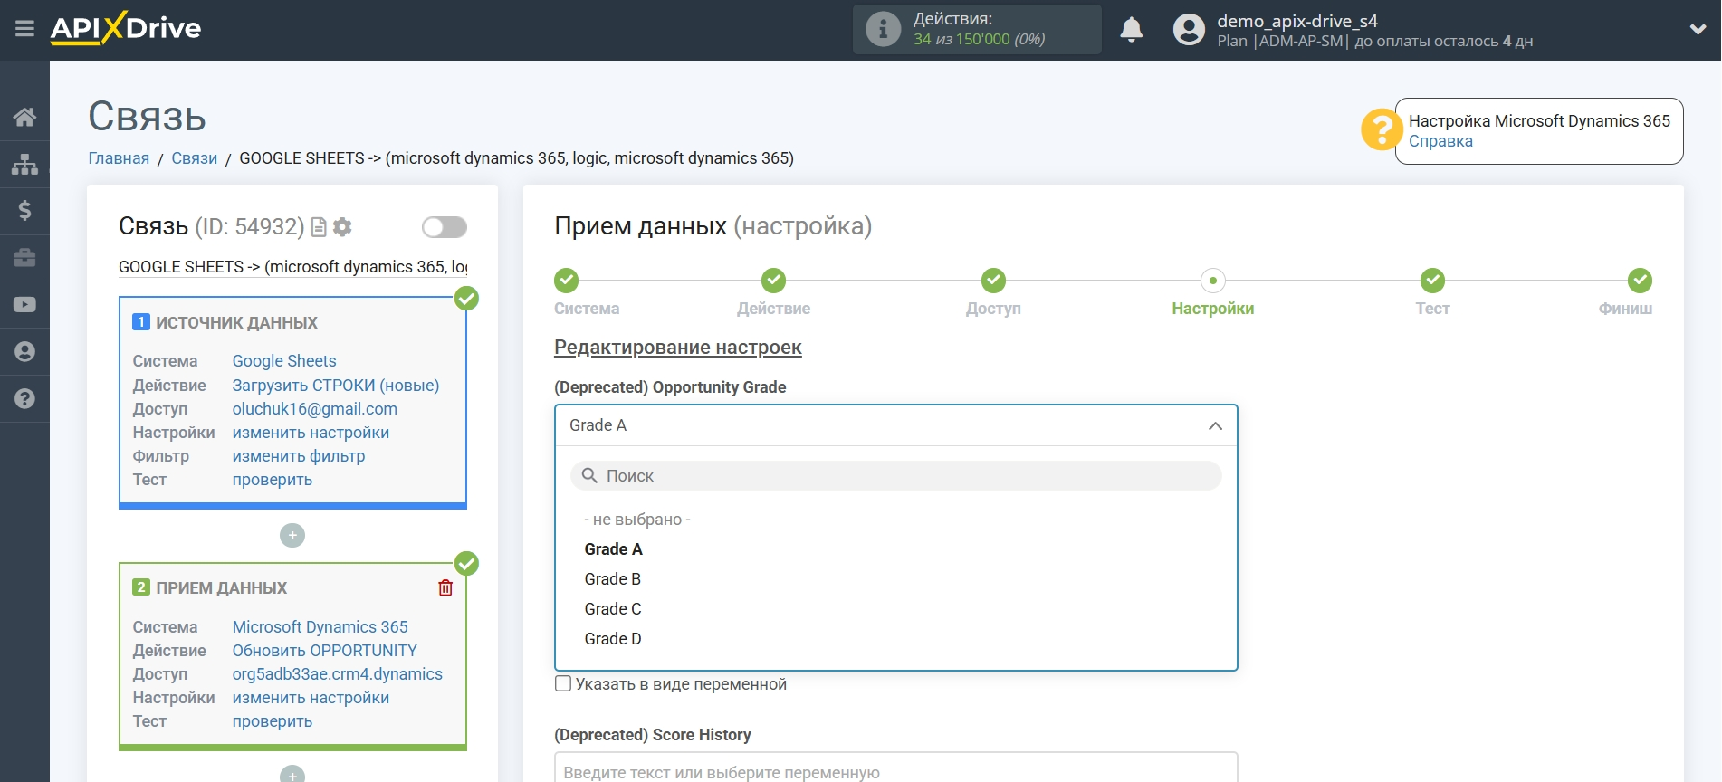Select '- не выбрано -' option
Image resolution: width=1722 pixels, height=782 pixels.
[x=637, y=520]
